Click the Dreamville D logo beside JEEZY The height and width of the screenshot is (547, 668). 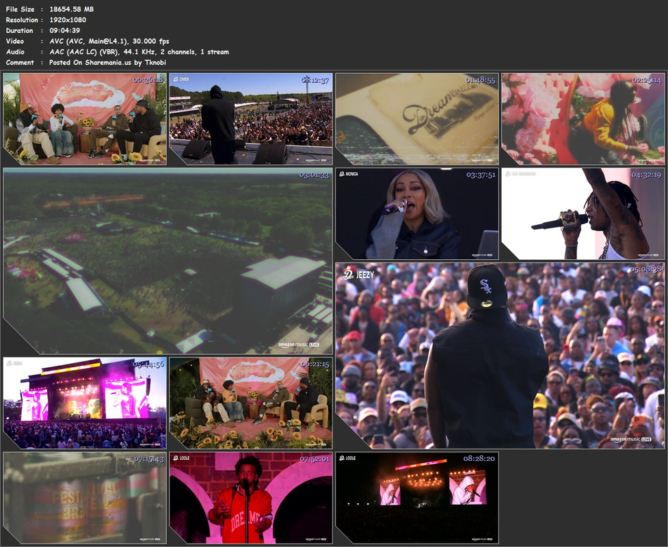[x=349, y=274]
